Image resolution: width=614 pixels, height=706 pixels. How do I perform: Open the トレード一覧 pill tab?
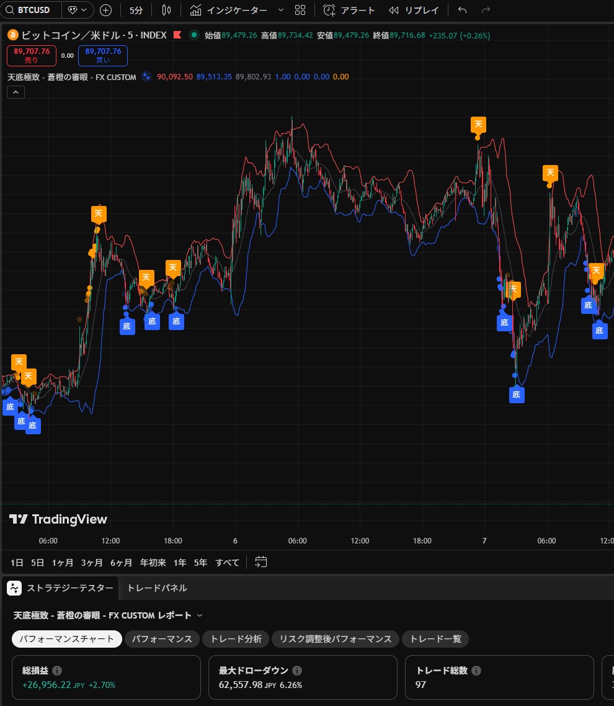436,639
